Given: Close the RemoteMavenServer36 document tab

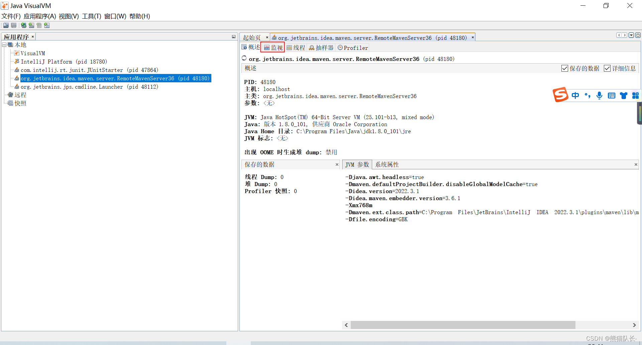Looking at the screenshot, I should pyautogui.click(x=473, y=37).
